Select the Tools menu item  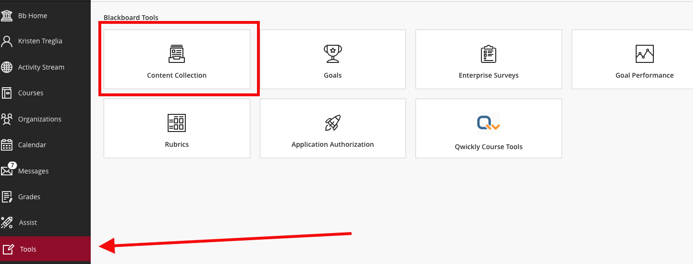point(45,249)
